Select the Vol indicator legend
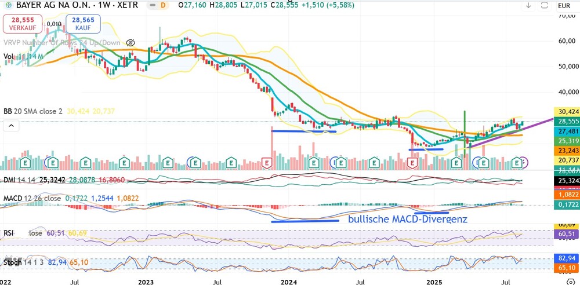This screenshot has width=580, height=285. [23, 57]
